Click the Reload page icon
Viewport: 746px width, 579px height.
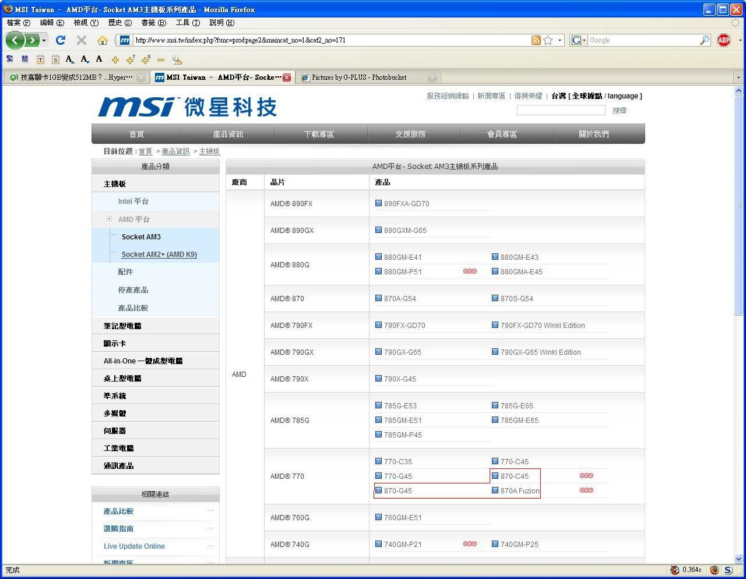pos(61,40)
